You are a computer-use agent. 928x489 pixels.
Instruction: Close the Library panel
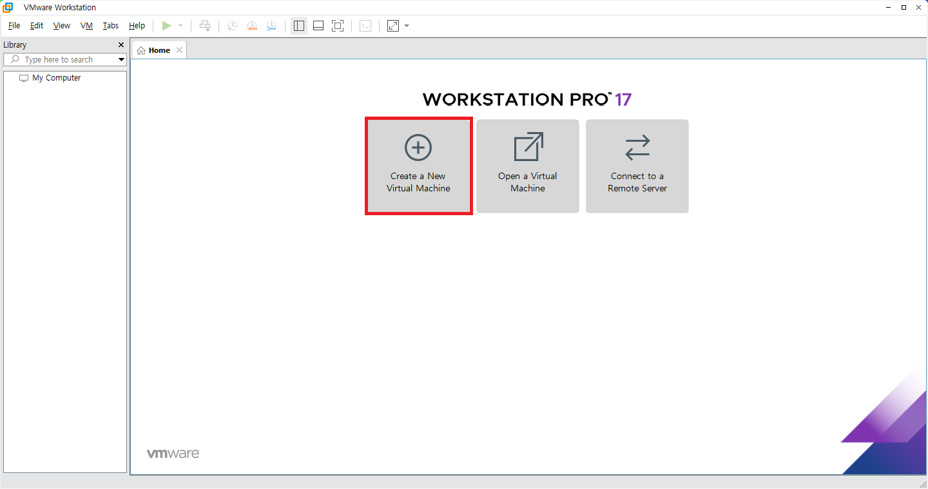coord(121,45)
